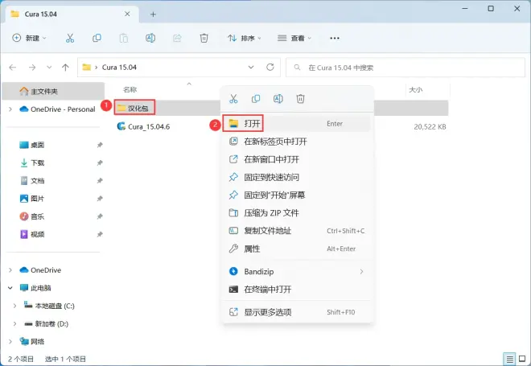Expand the 本地磁盘 (C:) node
531x366 pixels.
14,306
